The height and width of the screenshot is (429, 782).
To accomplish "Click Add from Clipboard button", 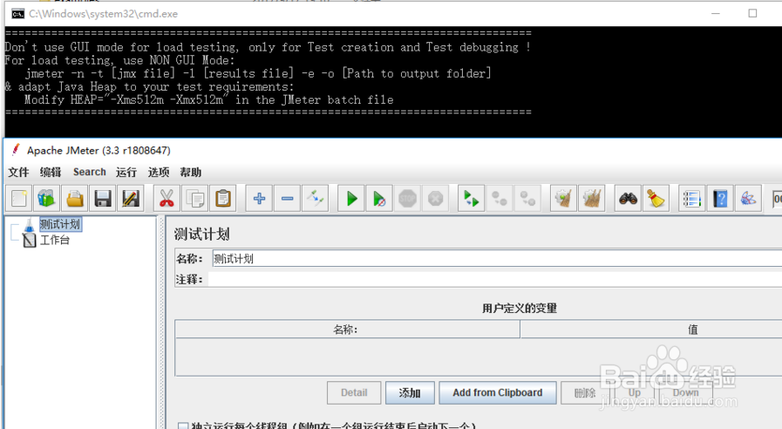I will click(498, 392).
